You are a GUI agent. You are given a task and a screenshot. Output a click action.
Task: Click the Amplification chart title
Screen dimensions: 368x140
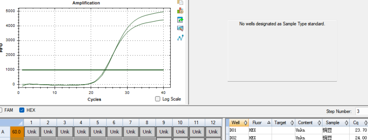[x=86, y=3]
